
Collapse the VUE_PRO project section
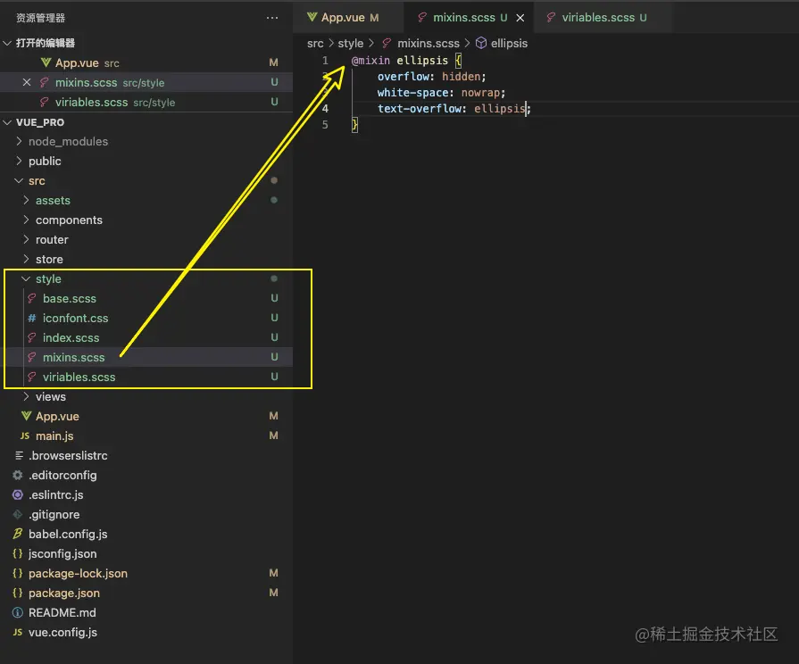pyautogui.click(x=8, y=122)
